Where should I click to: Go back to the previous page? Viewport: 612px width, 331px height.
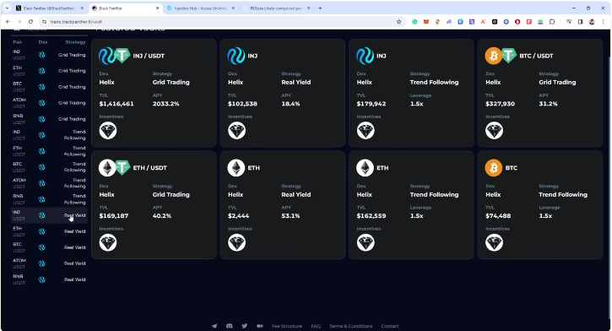click(8, 22)
